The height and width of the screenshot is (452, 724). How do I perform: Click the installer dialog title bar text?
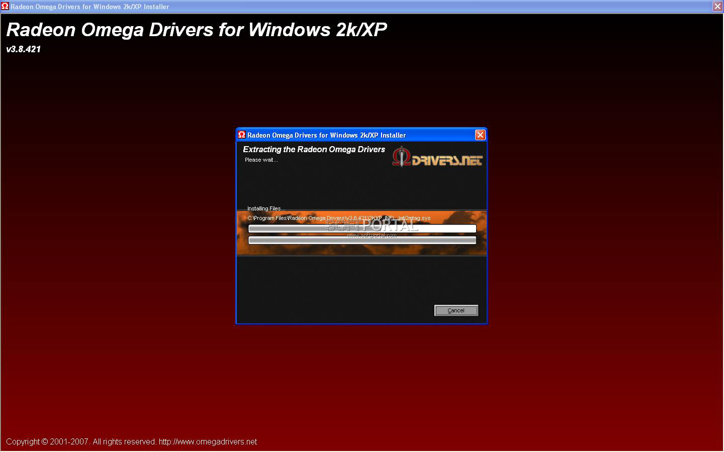326,135
